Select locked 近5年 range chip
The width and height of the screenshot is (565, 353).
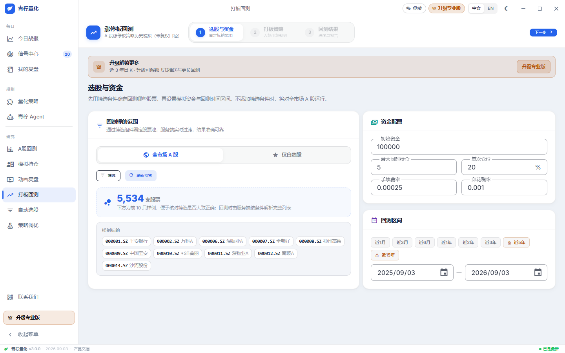tap(516, 242)
